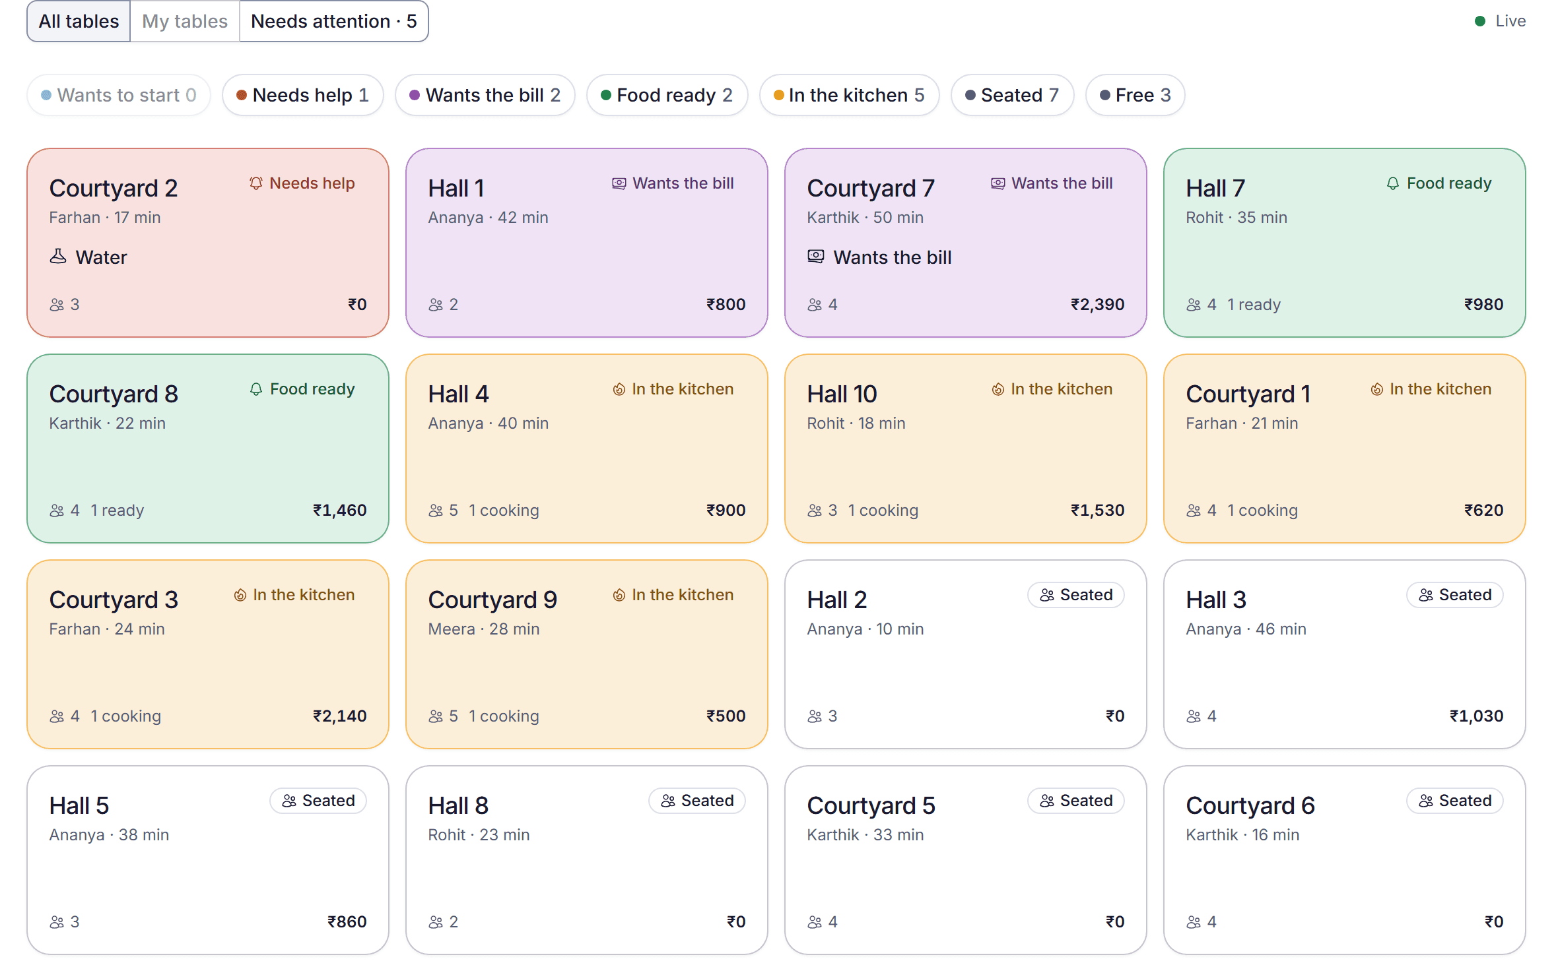Click the bill icon on the Hall 1 card

coord(619,183)
